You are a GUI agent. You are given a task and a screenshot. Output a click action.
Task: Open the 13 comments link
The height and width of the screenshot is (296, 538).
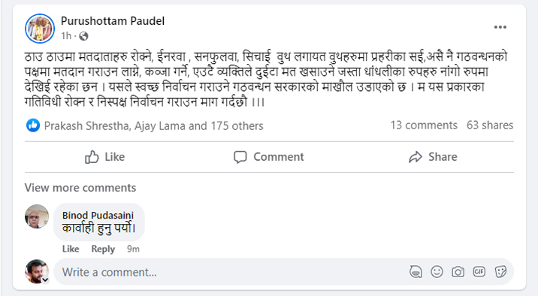[x=424, y=125]
